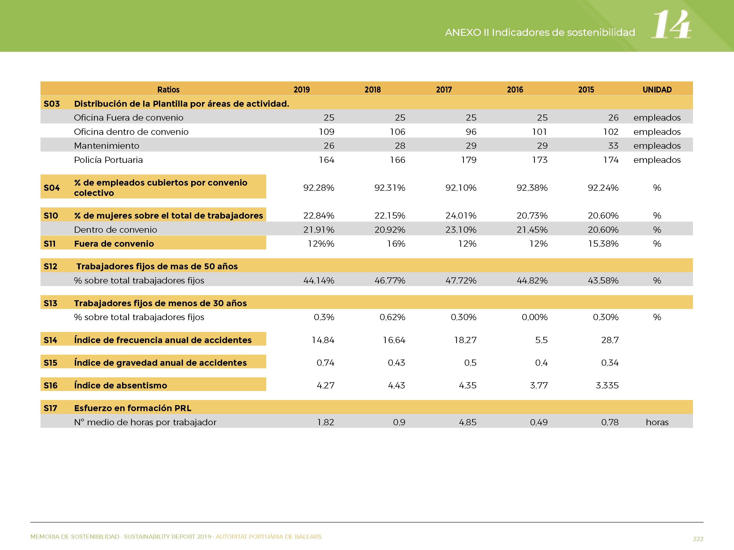Click the 'UNIDAD' column header

[657, 89]
